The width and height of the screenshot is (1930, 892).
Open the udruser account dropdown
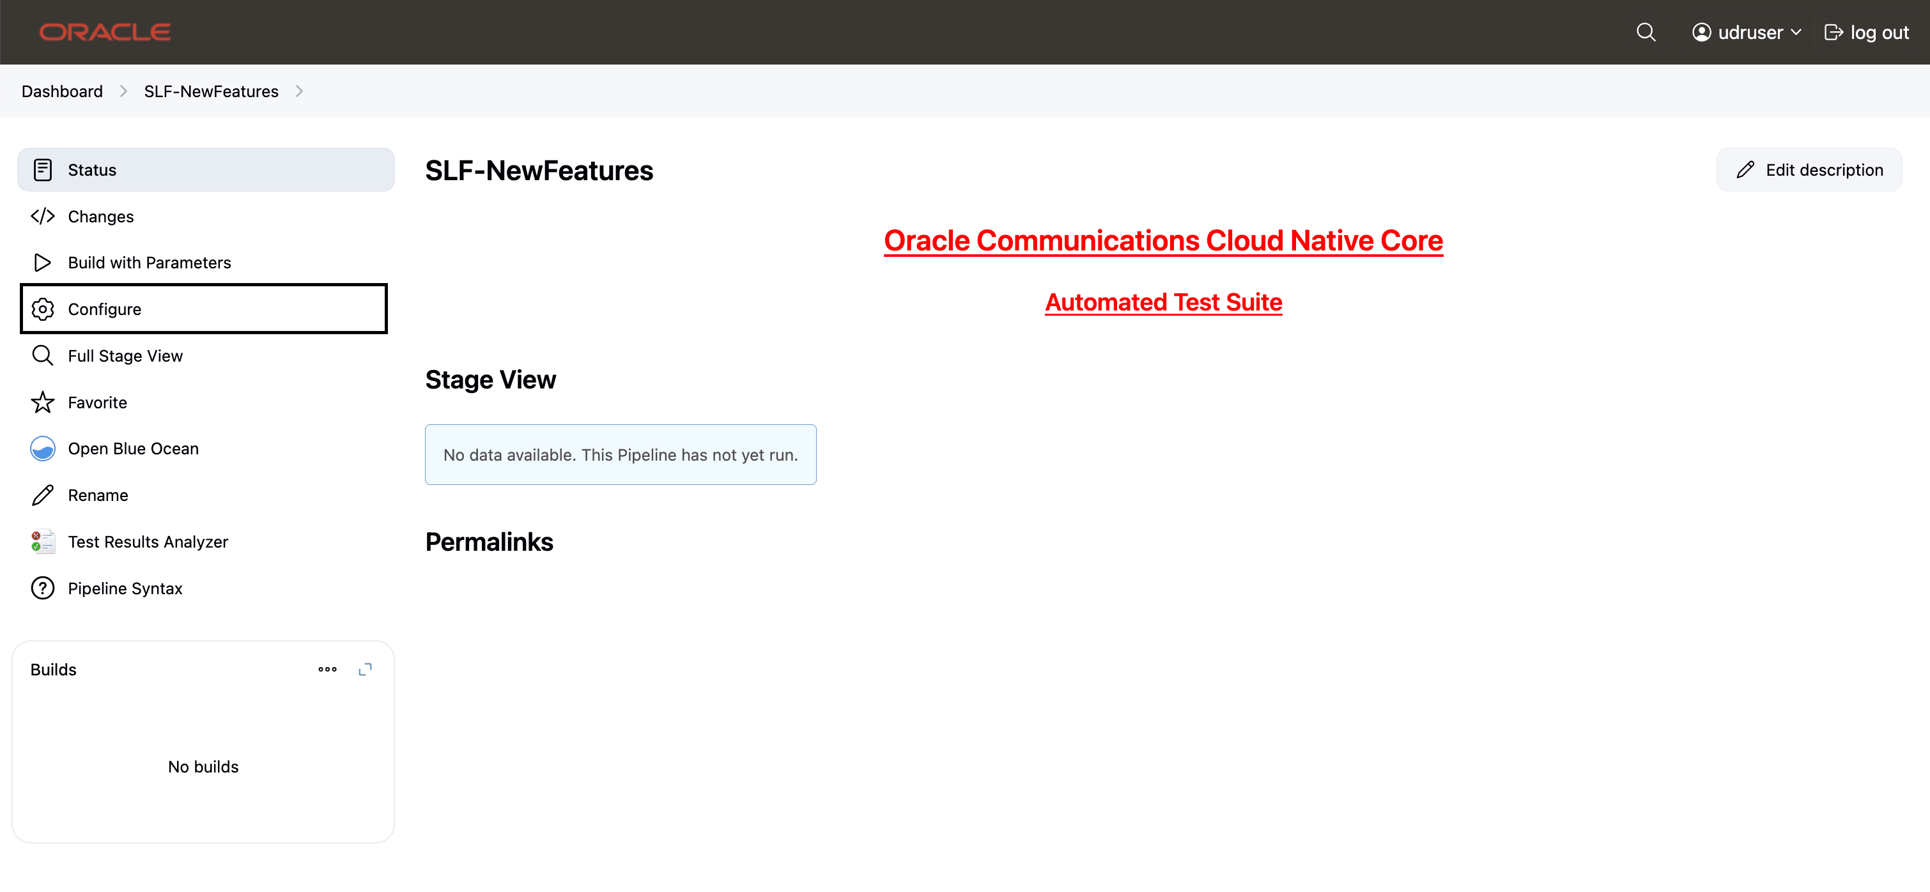pos(1746,31)
